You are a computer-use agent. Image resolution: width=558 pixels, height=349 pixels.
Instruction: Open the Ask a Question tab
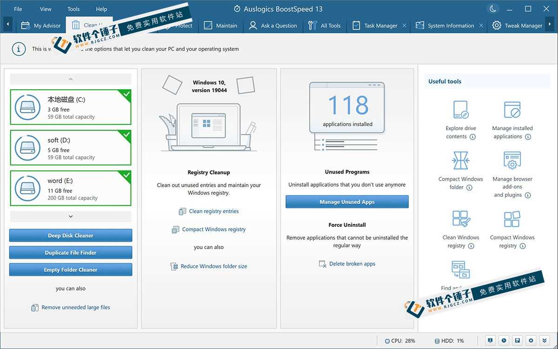[273, 26]
